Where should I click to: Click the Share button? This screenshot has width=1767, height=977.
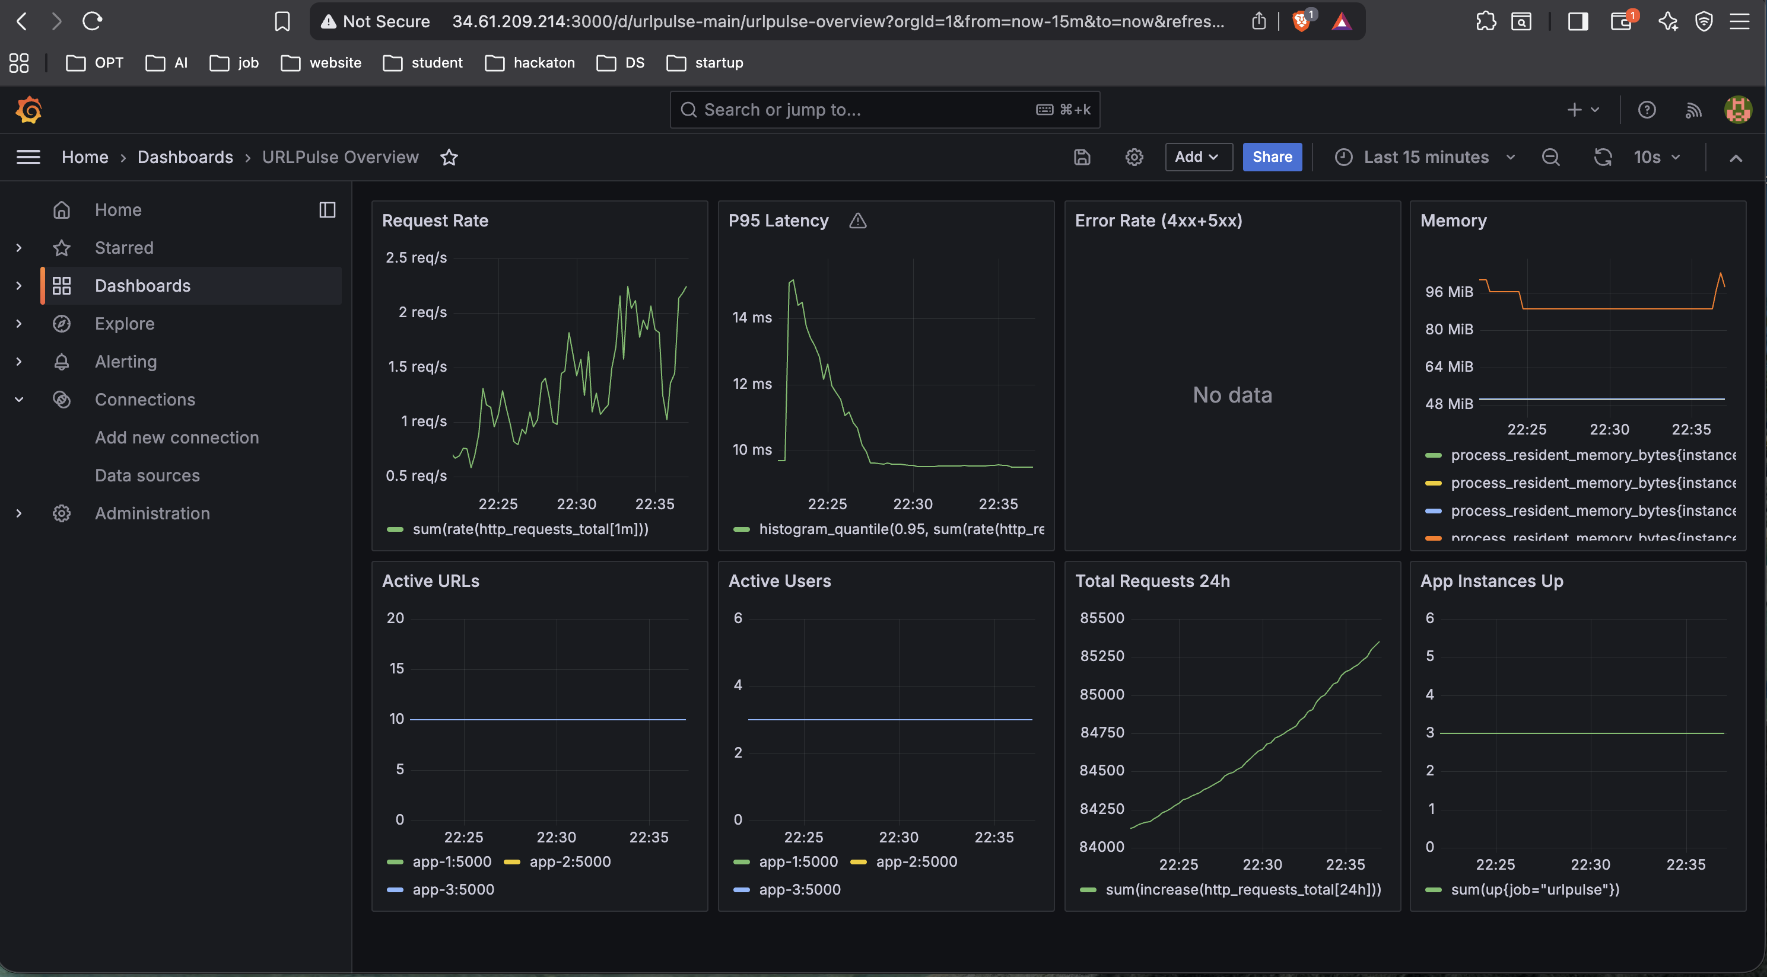(1272, 157)
